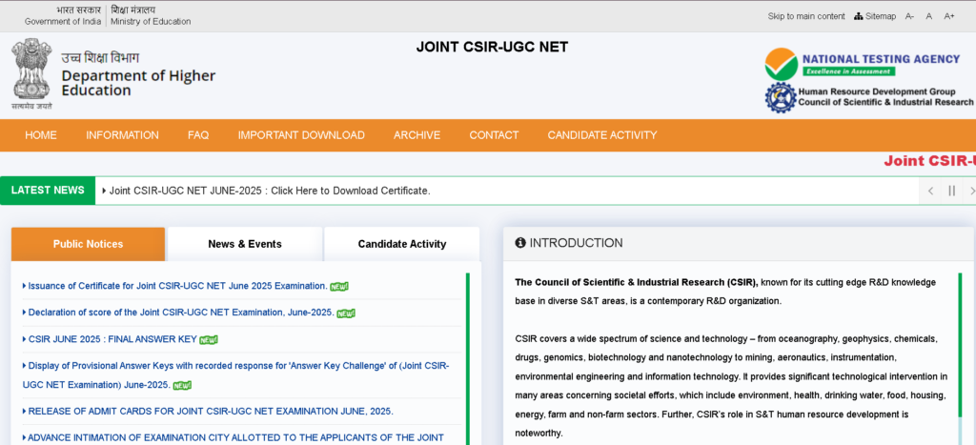Open the HOME menu
Viewport: 976px width, 445px height.
pos(40,135)
